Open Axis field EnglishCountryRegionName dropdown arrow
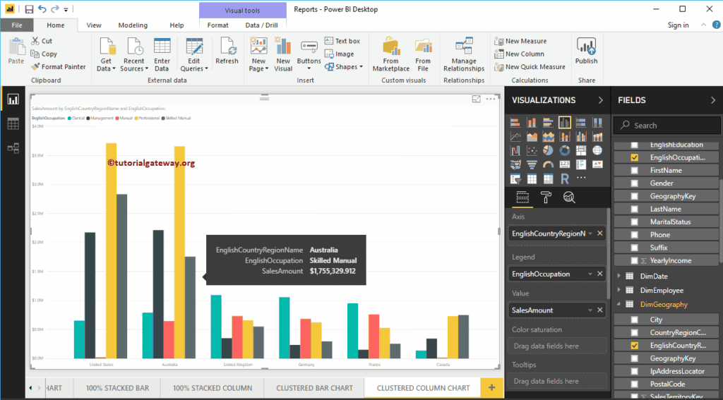The width and height of the screenshot is (723, 400). (x=590, y=234)
